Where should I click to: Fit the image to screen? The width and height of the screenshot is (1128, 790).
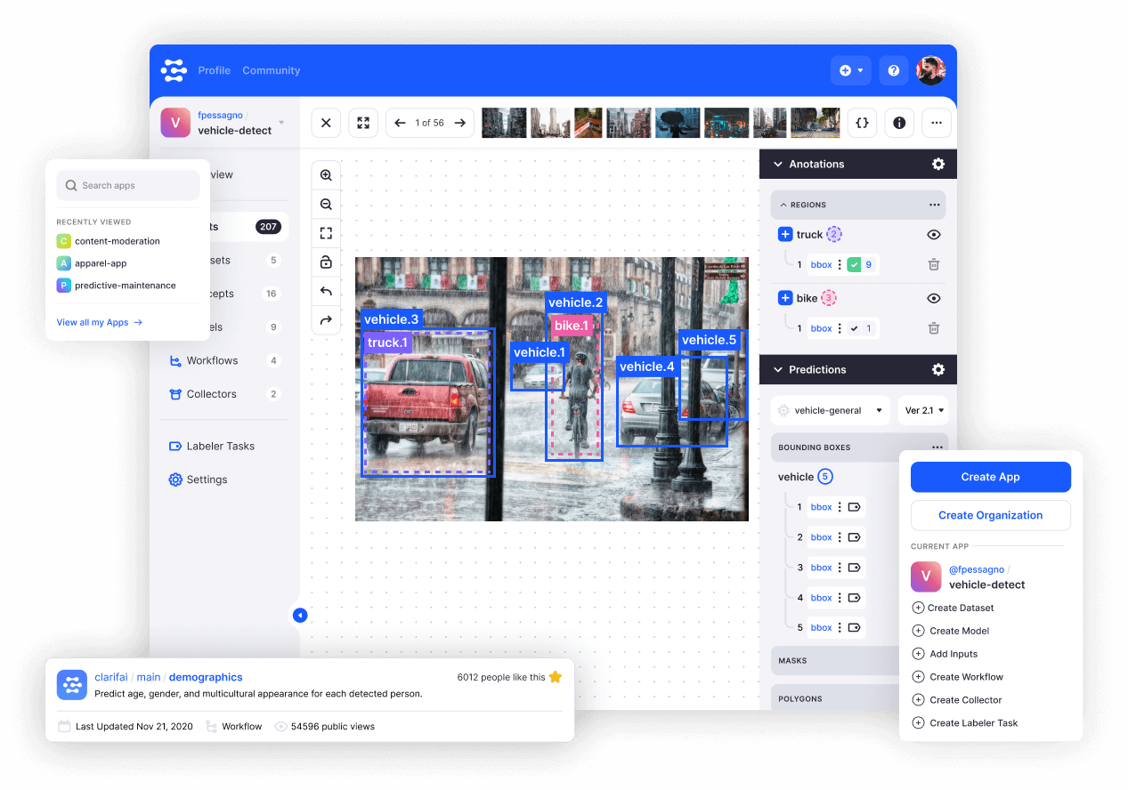tap(326, 233)
